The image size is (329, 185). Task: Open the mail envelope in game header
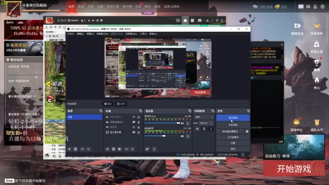click(308, 7)
